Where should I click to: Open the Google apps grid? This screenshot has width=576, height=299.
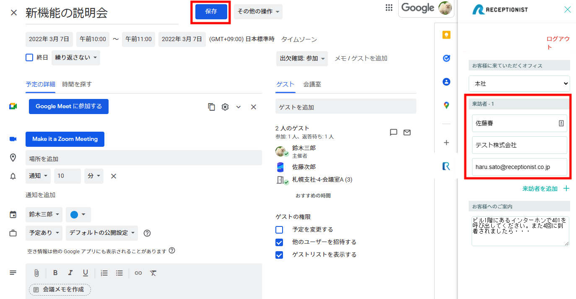click(x=389, y=8)
